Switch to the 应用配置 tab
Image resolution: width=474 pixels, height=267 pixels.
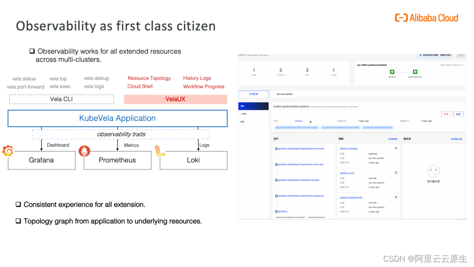coord(254,94)
